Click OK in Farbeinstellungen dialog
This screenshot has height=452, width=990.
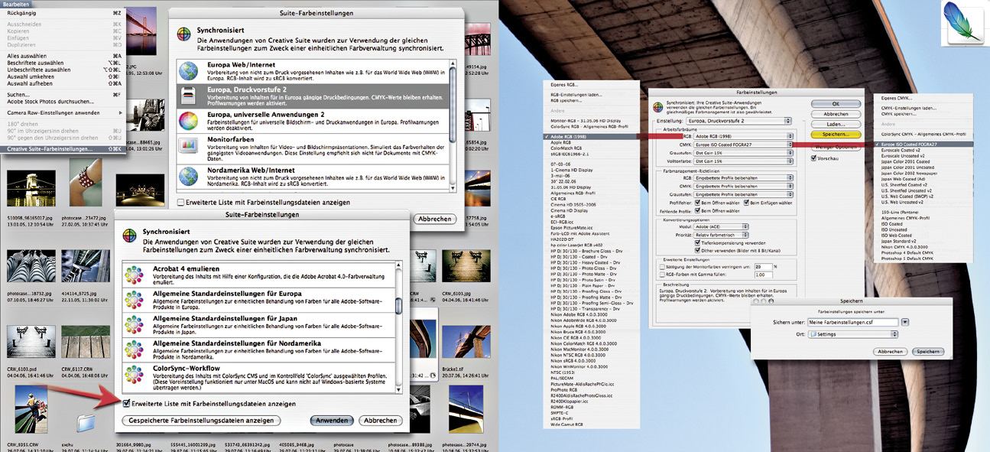pos(836,104)
